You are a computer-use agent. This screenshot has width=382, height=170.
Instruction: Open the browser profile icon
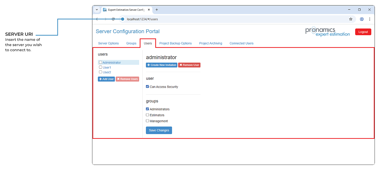point(362,19)
